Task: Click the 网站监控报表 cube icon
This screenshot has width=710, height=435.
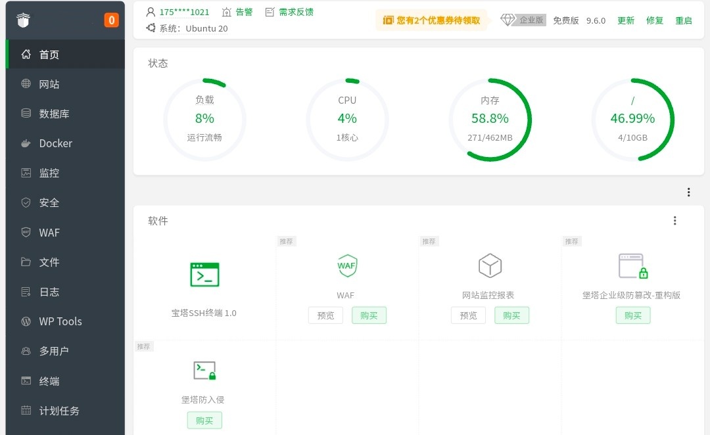Action: tap(490, 265)
